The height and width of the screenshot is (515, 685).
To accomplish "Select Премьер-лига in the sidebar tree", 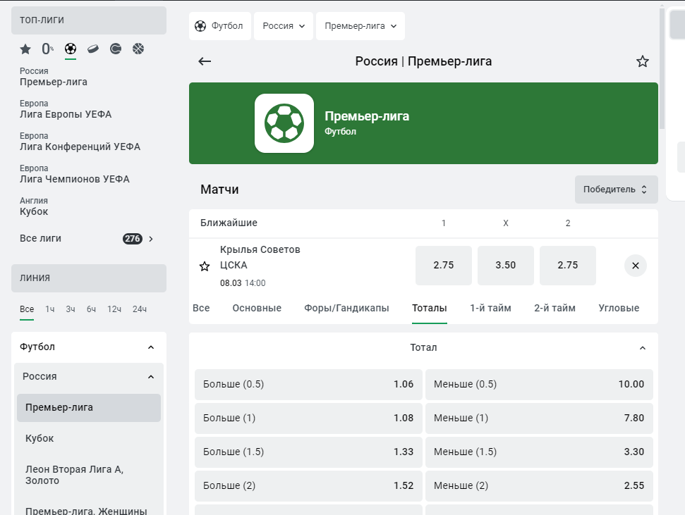I will click(89, 408).
